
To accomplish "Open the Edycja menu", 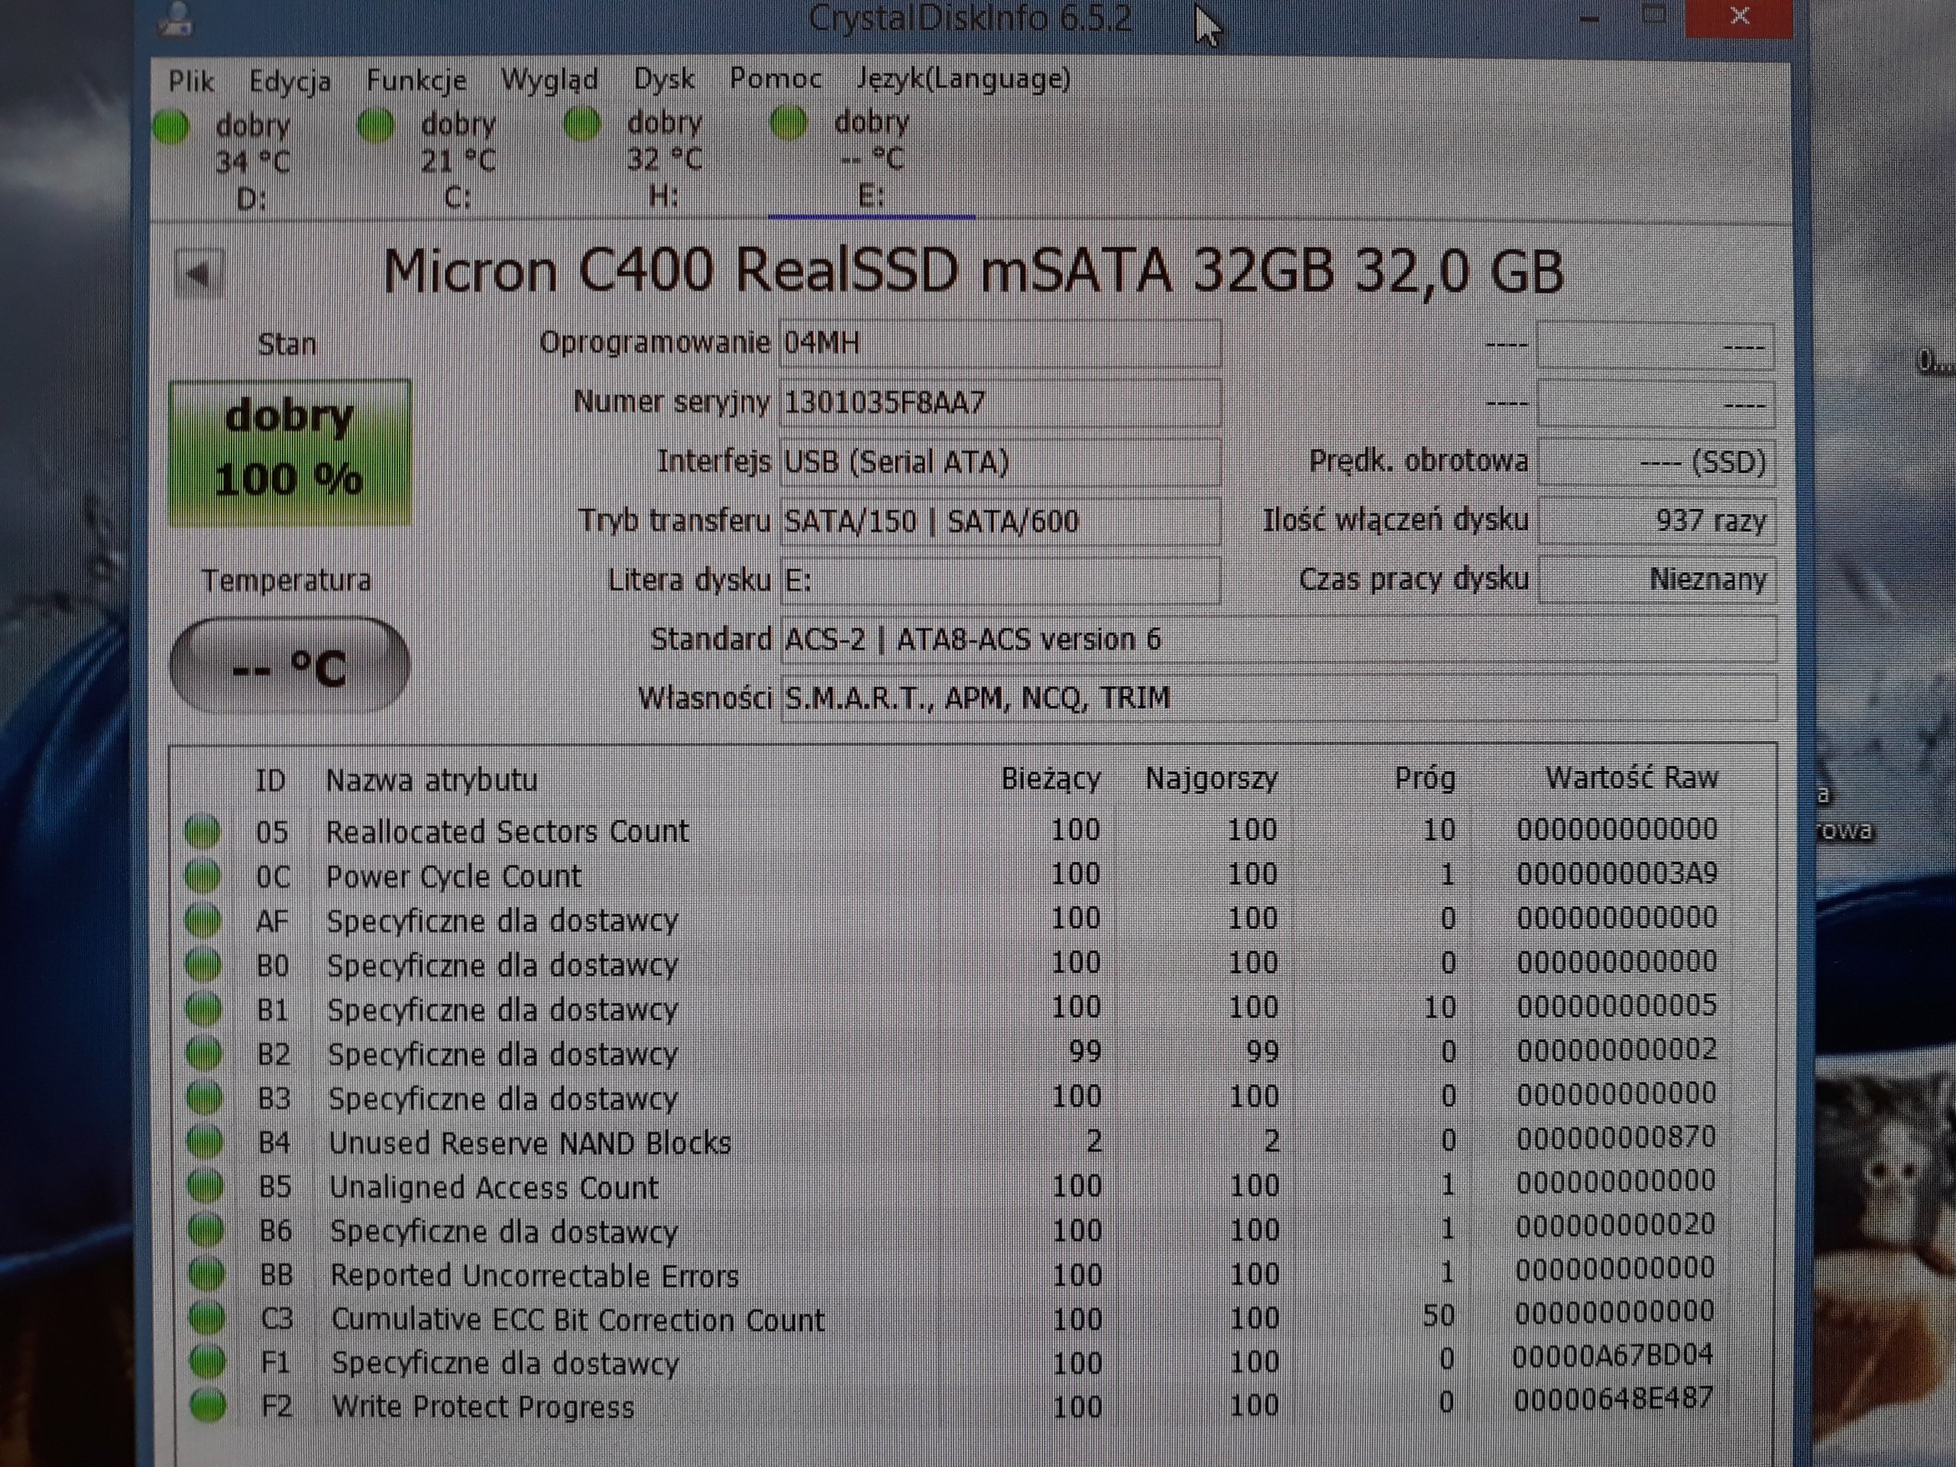I will click(290, 81).
